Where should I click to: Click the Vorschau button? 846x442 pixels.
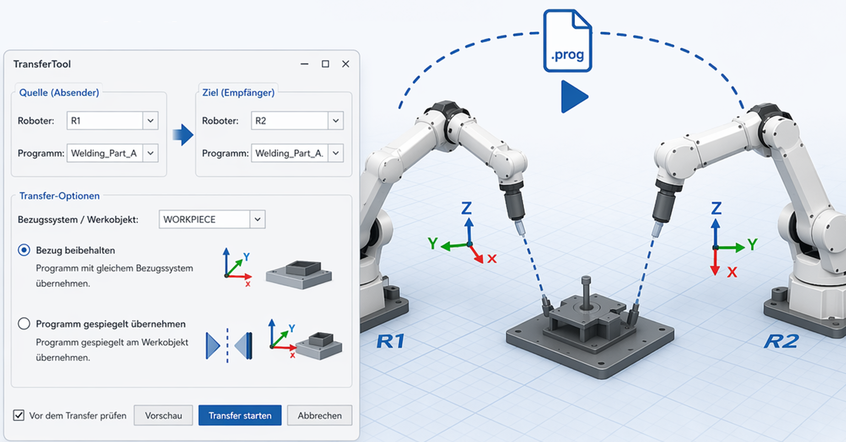[x=163, y=415]
